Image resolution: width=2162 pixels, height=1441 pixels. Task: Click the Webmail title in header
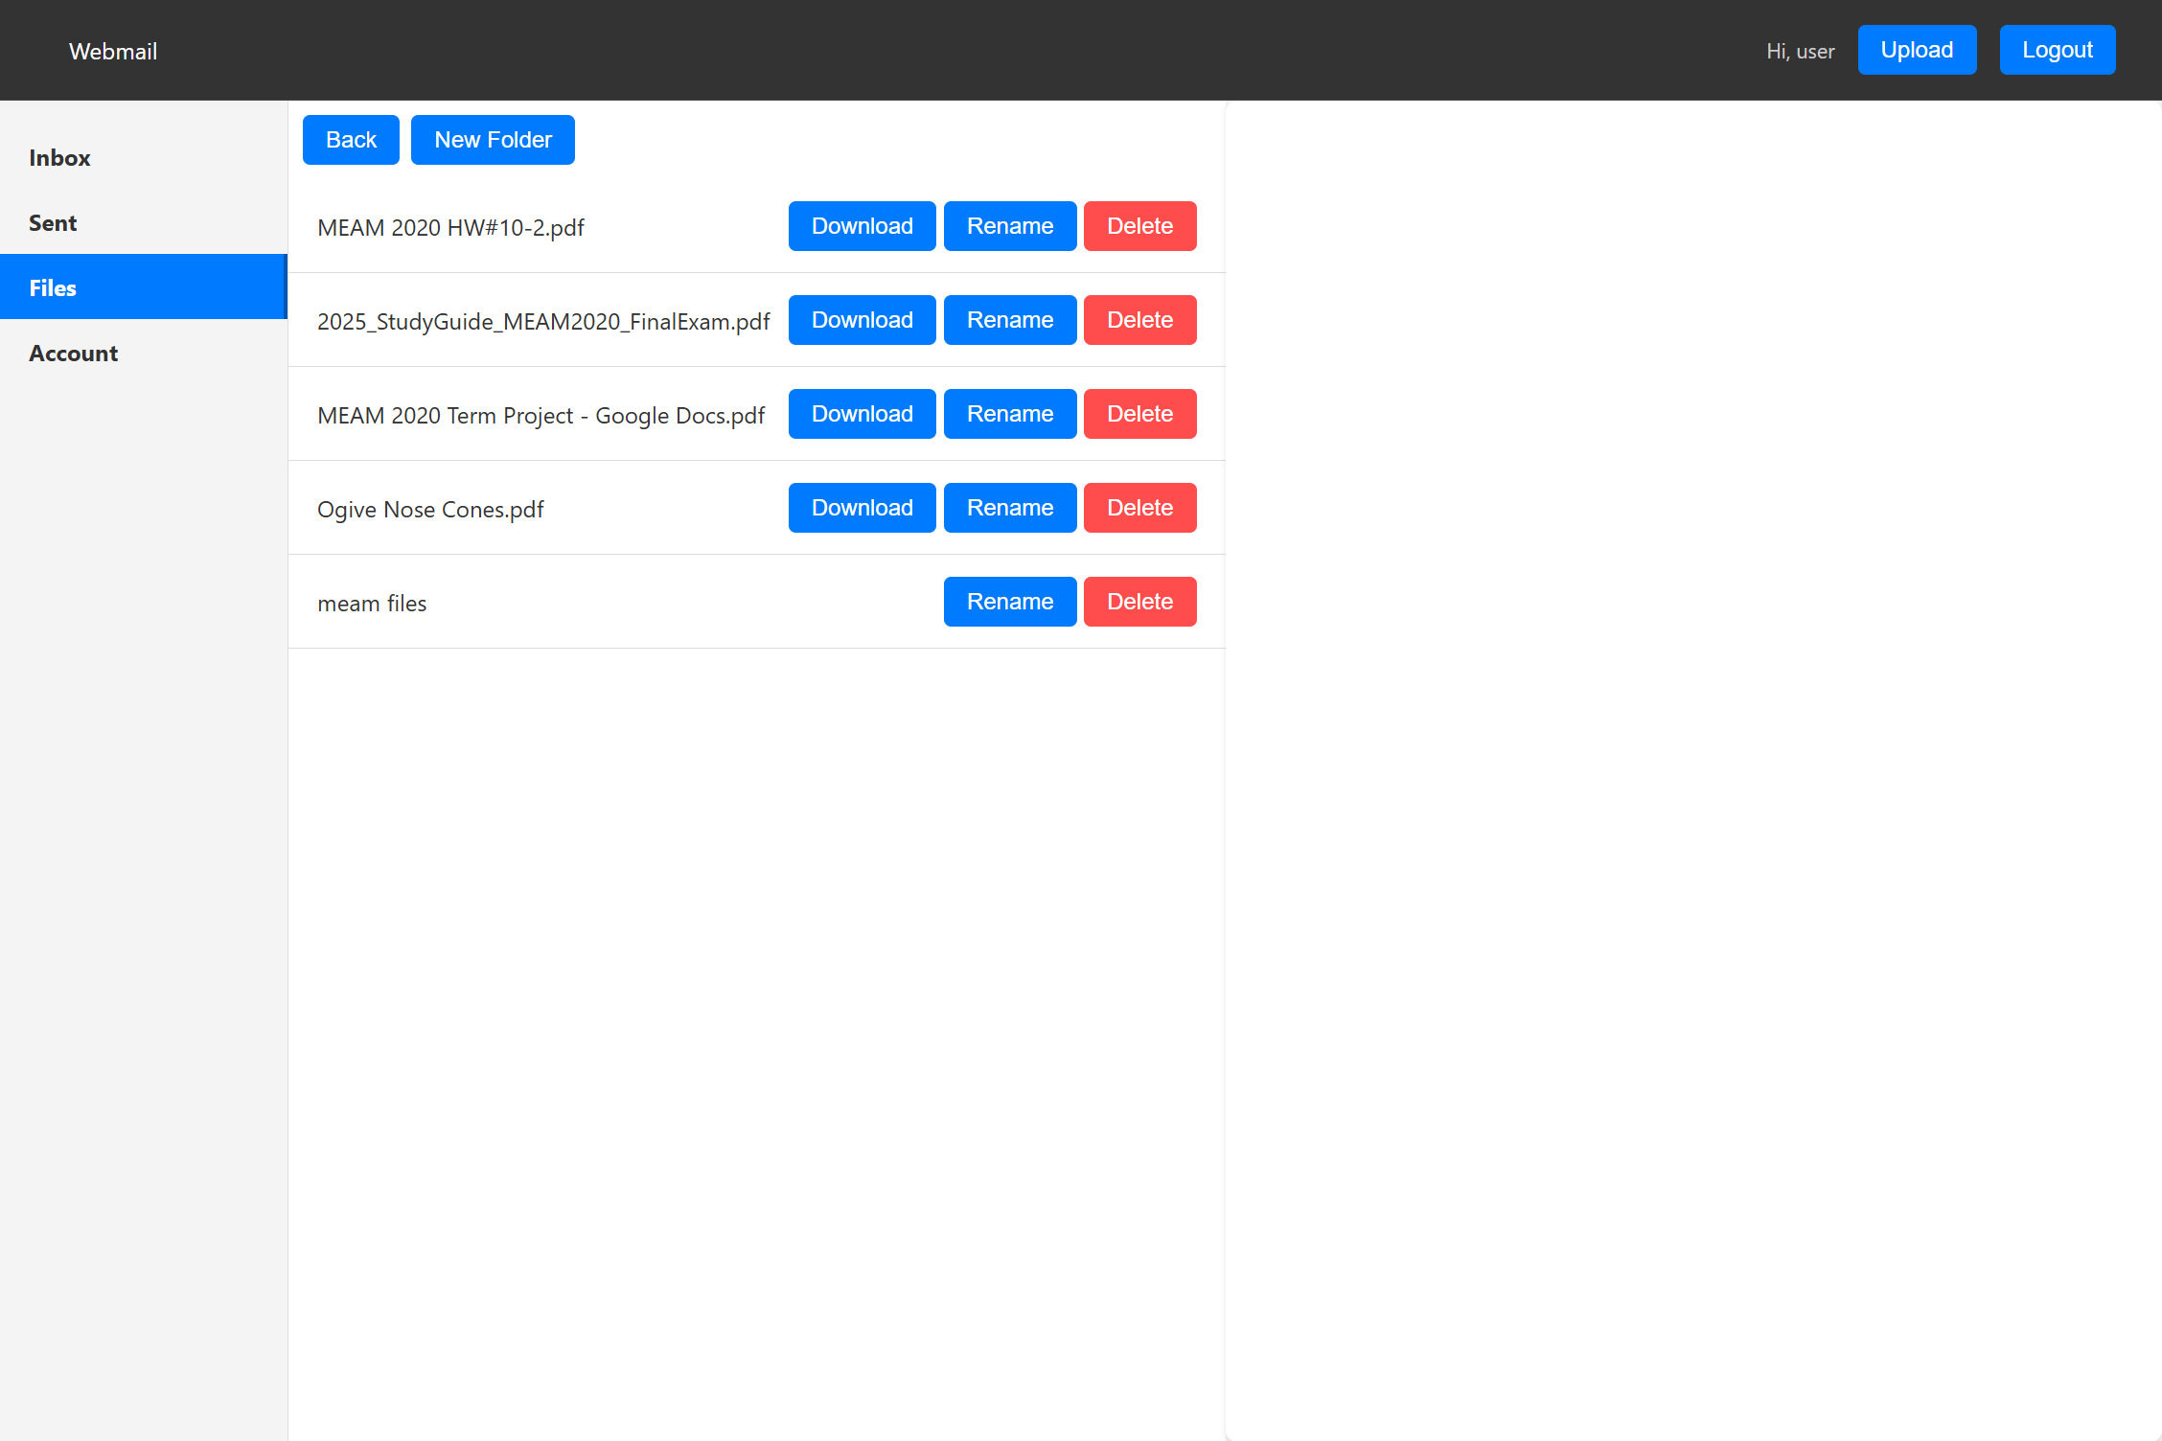(x=113, y=52)
